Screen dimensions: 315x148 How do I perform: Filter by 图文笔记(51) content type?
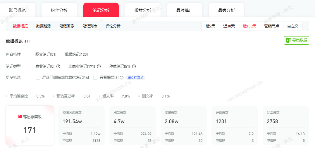click(46, 54)
